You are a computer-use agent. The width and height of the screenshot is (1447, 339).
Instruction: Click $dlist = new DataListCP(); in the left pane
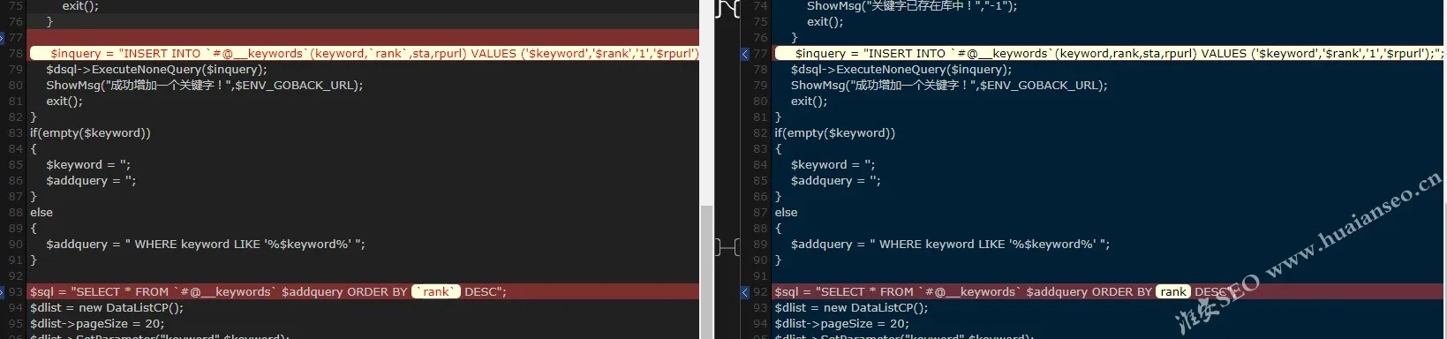107,308
